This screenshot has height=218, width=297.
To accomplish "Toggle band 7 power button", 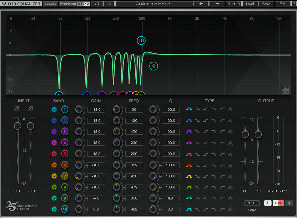I will (54, 176).
